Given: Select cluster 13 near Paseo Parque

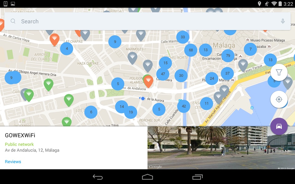Looking at the screenshot, I should click(270, 60).
